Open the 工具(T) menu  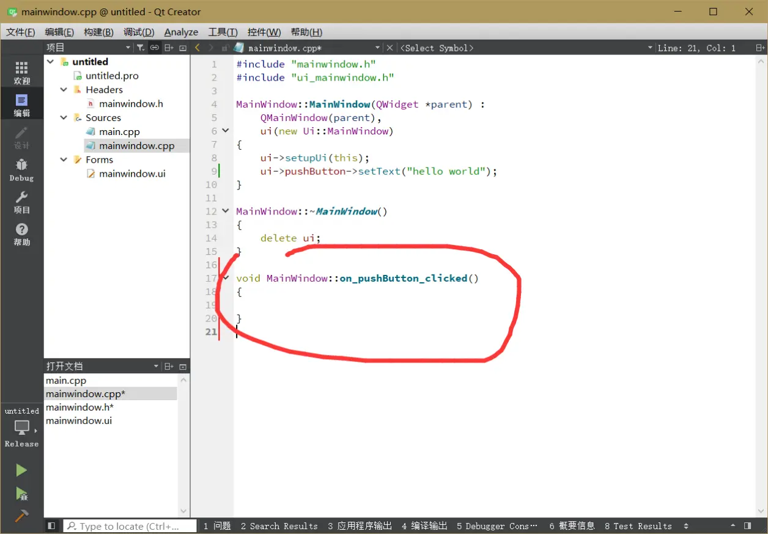[x=223, y=32]
